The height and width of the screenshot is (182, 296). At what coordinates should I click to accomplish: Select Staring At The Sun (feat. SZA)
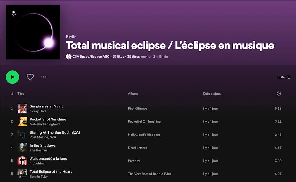(55, 132)
